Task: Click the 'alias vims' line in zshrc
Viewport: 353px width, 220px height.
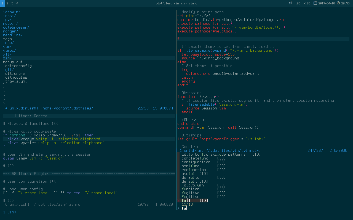Action: point(35,158)
